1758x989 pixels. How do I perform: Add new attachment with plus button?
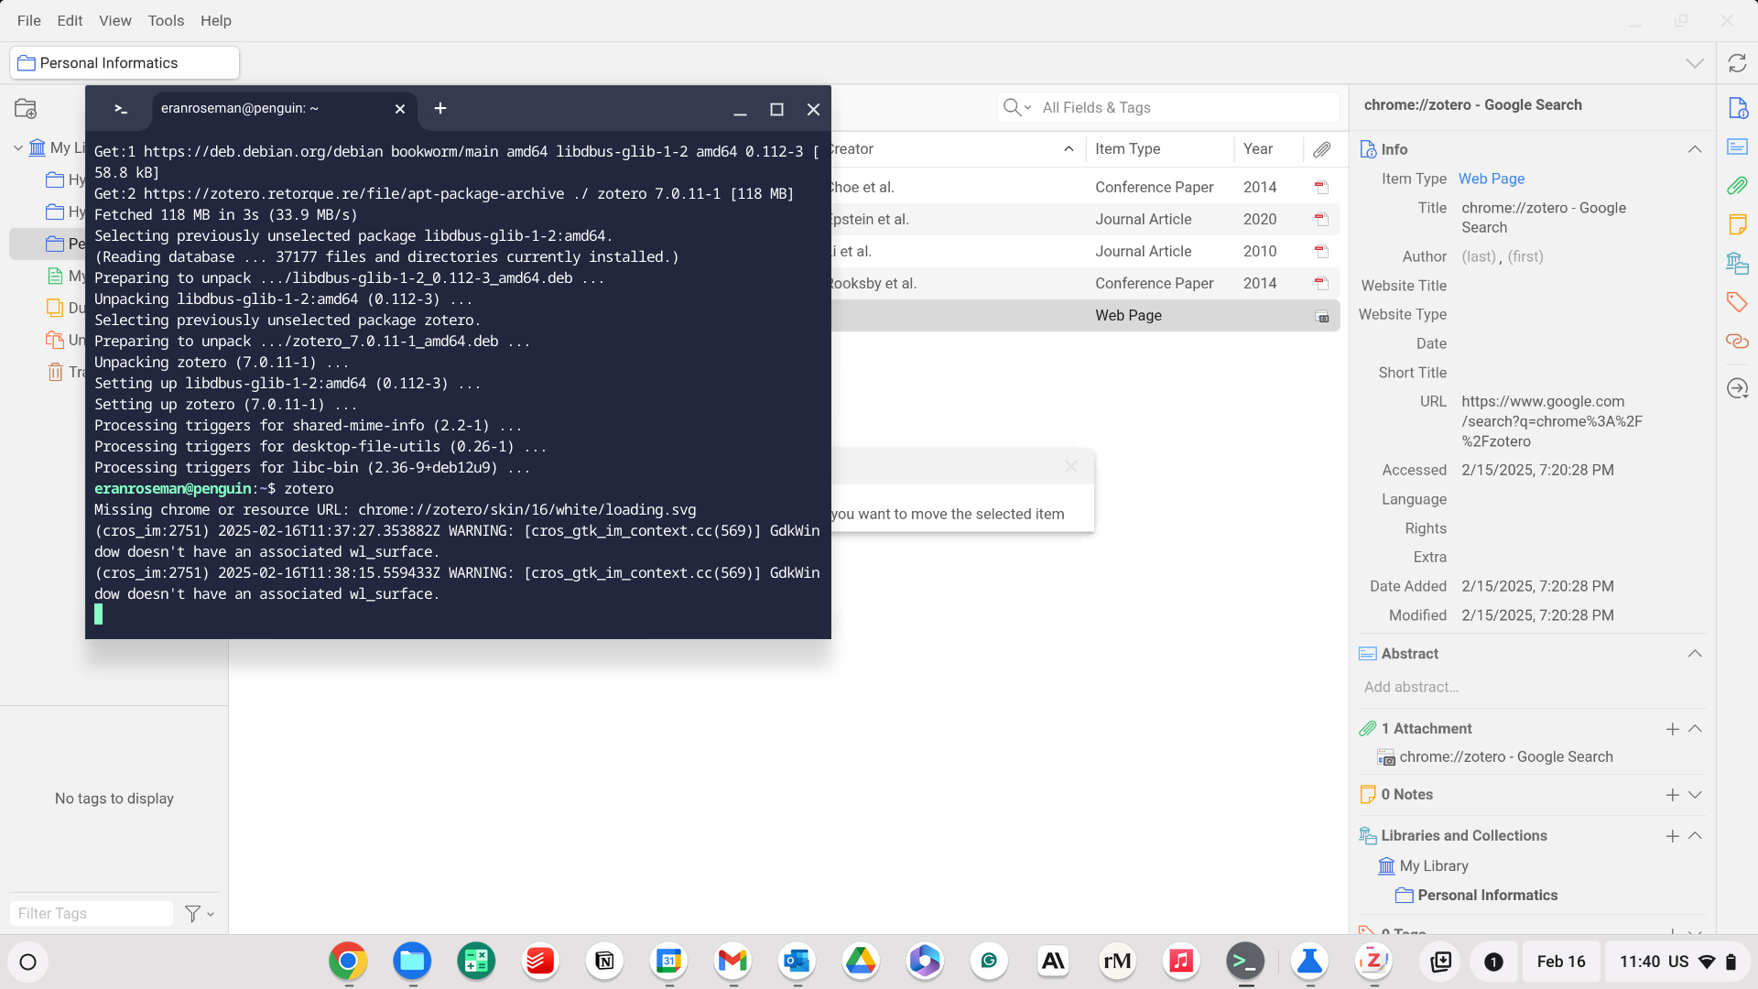(1672, 729)
